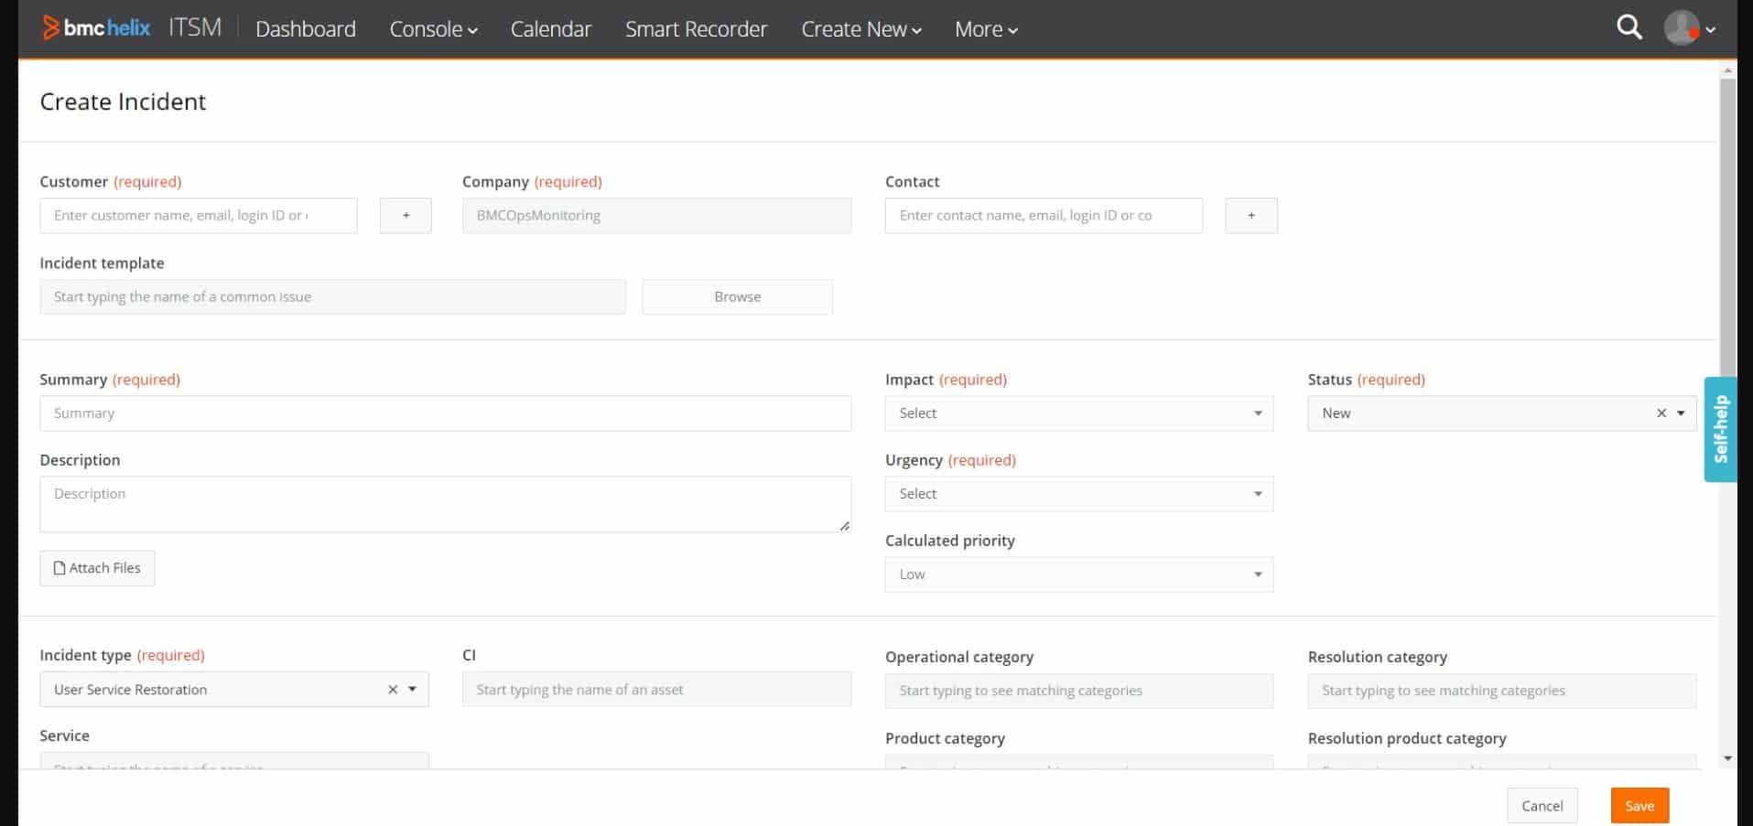Viewport: 1753px width, 826px height.
Task: Click the BMC Helix logo
Action: (96, 28)
